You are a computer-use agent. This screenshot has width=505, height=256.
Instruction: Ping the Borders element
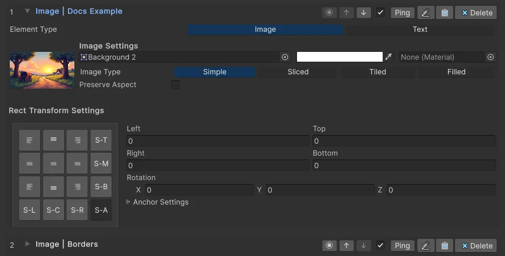pyautogui.click(x=402, y=245)
